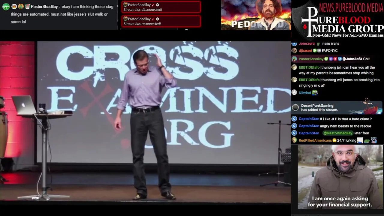Open the news.pureblood.media link

pyautogui.click(x=351, y=7)
